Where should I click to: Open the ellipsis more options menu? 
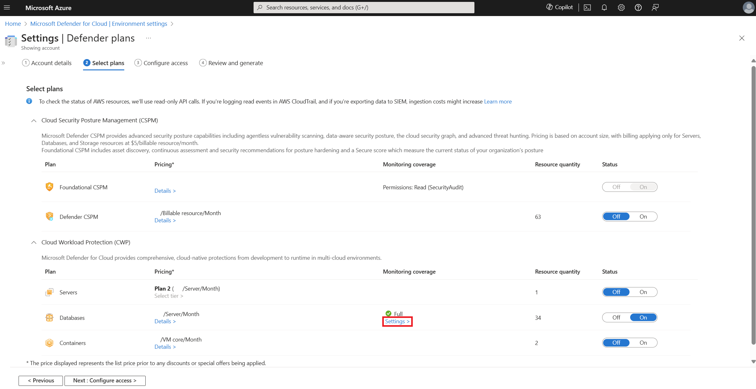click(x=148, y=38)
